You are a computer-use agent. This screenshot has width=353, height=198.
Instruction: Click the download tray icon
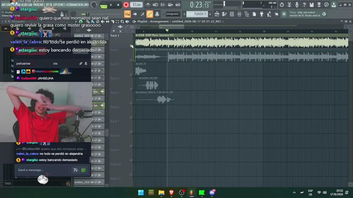pyautogui.click(x=334, y=5)
